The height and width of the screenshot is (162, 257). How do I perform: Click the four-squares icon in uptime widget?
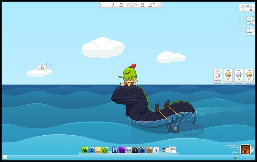coord(247,10)
